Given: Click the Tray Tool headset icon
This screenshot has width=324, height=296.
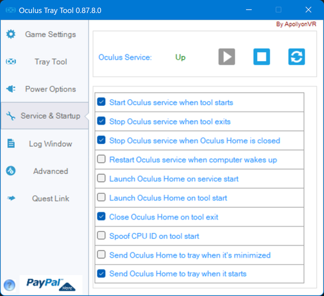Looking at the screenshot, I should click(x=11, y=62).
